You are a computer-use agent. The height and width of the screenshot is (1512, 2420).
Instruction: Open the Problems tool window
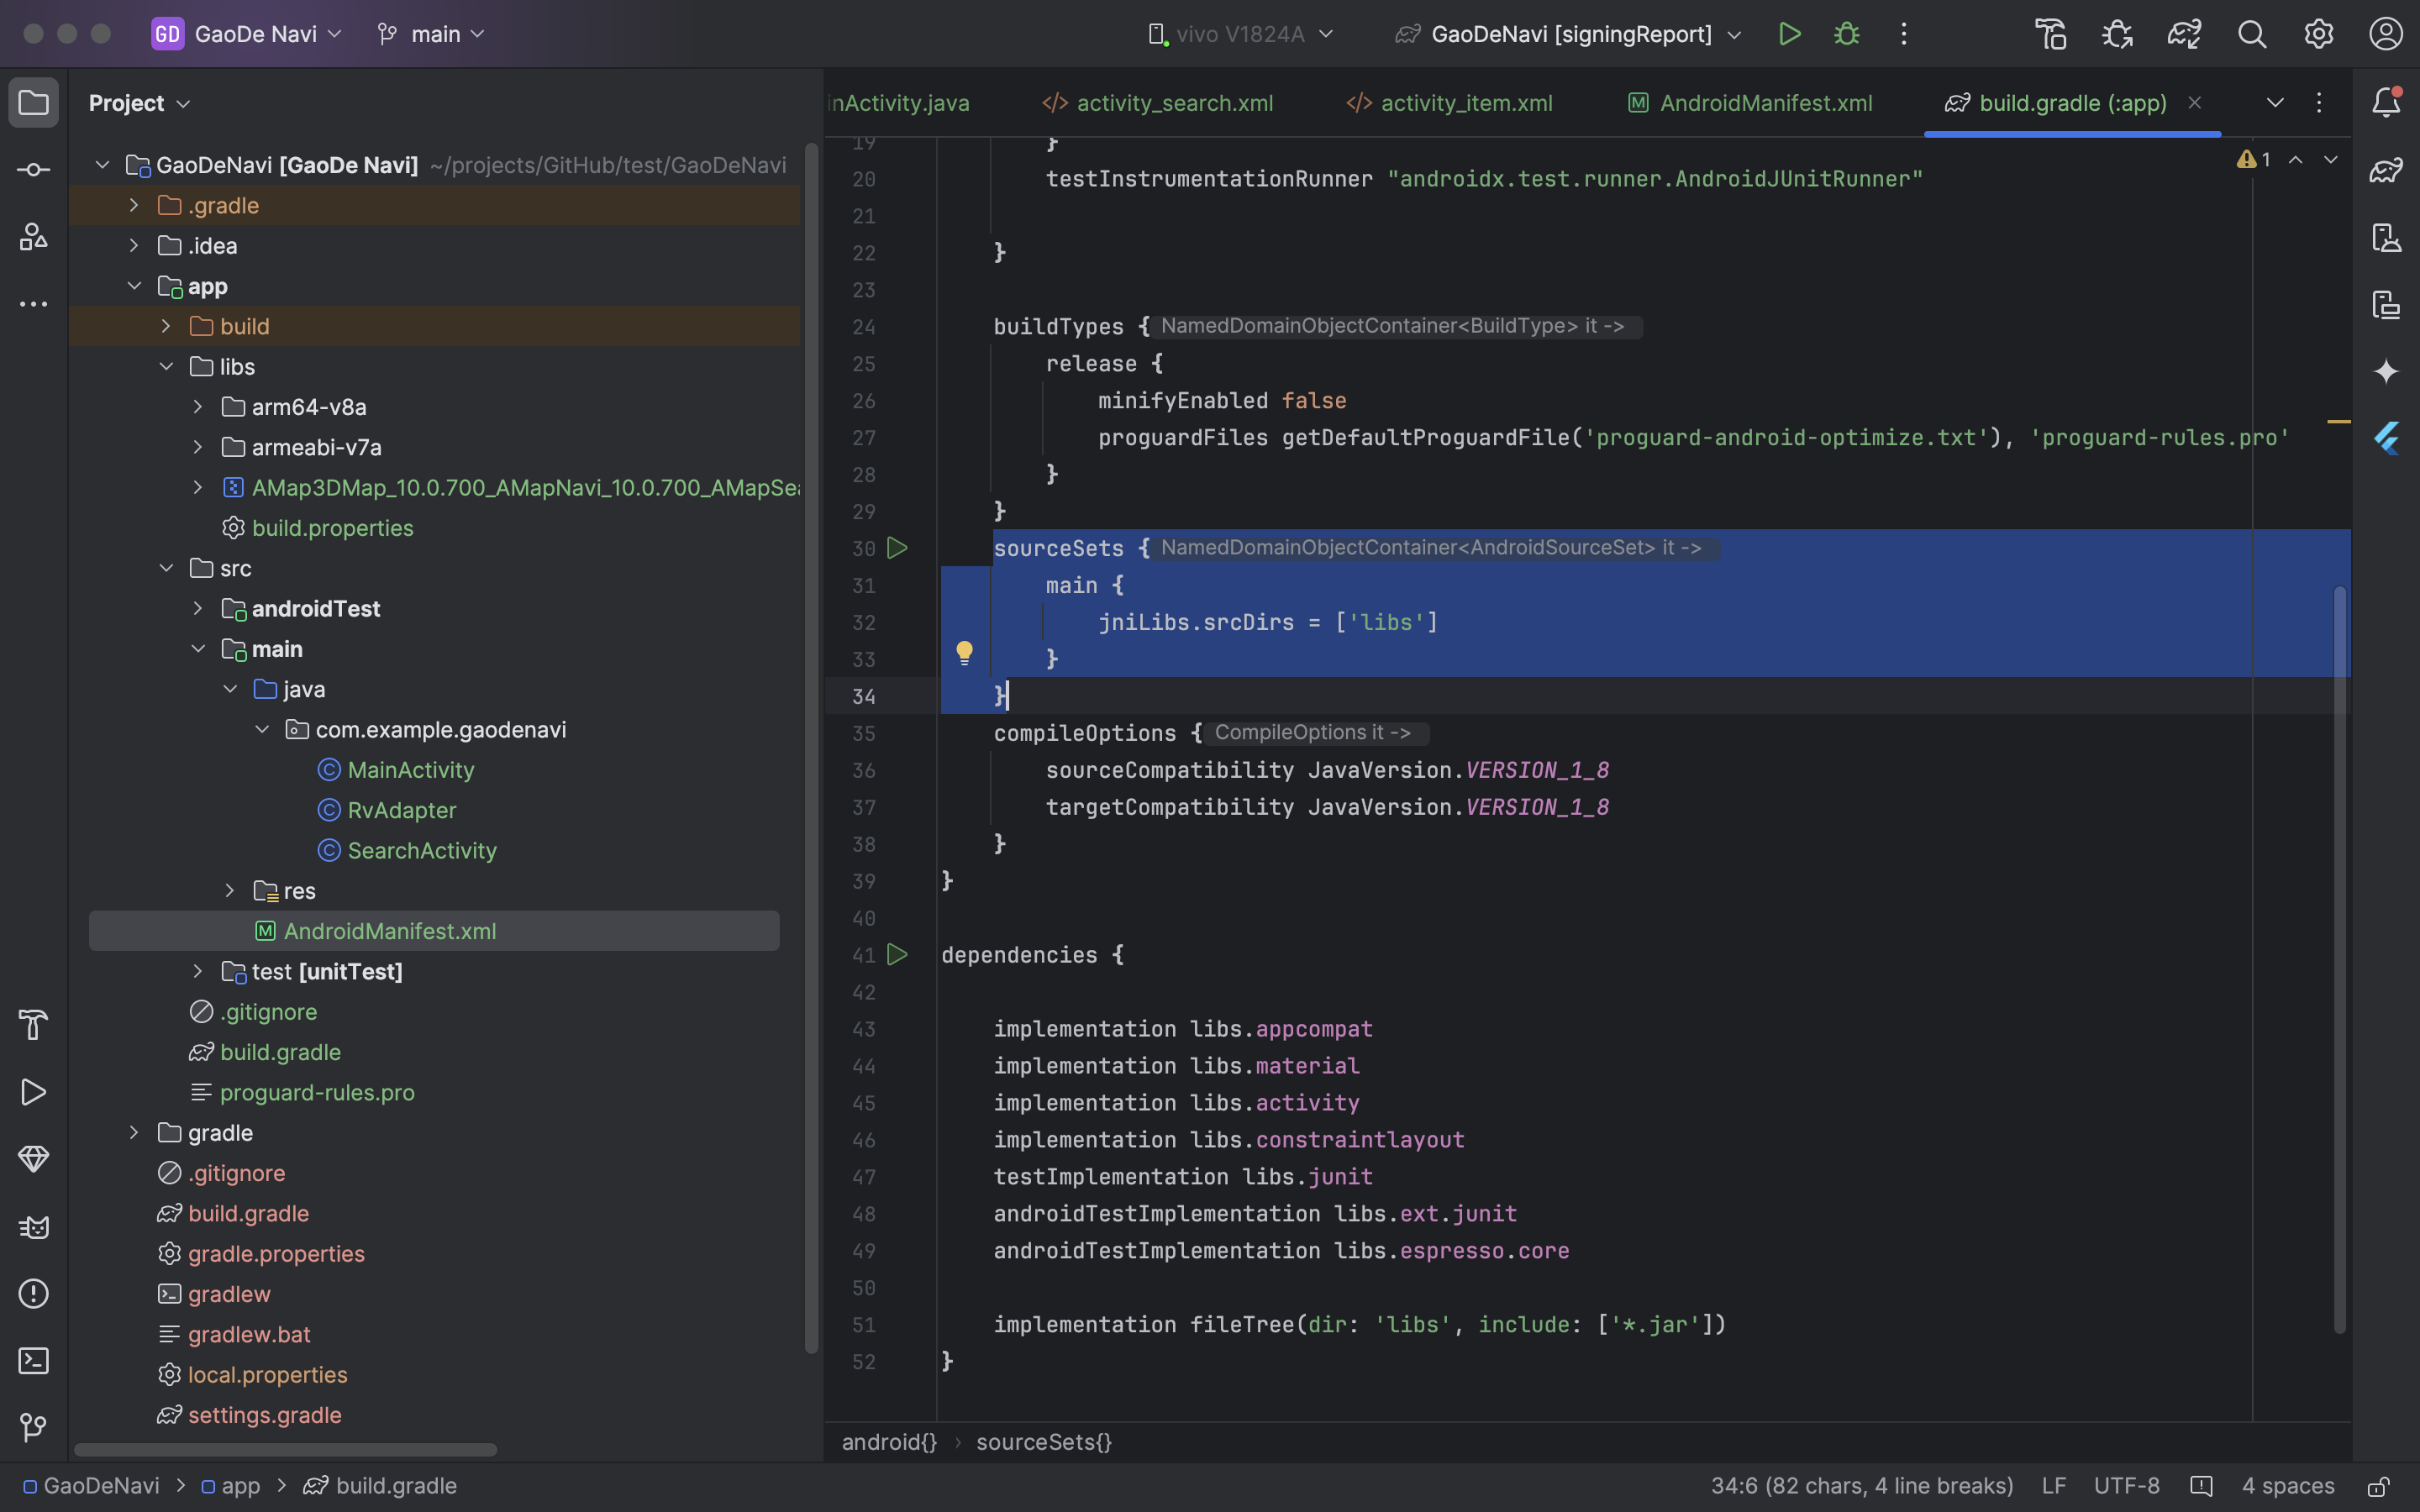tap(33, 1294)
